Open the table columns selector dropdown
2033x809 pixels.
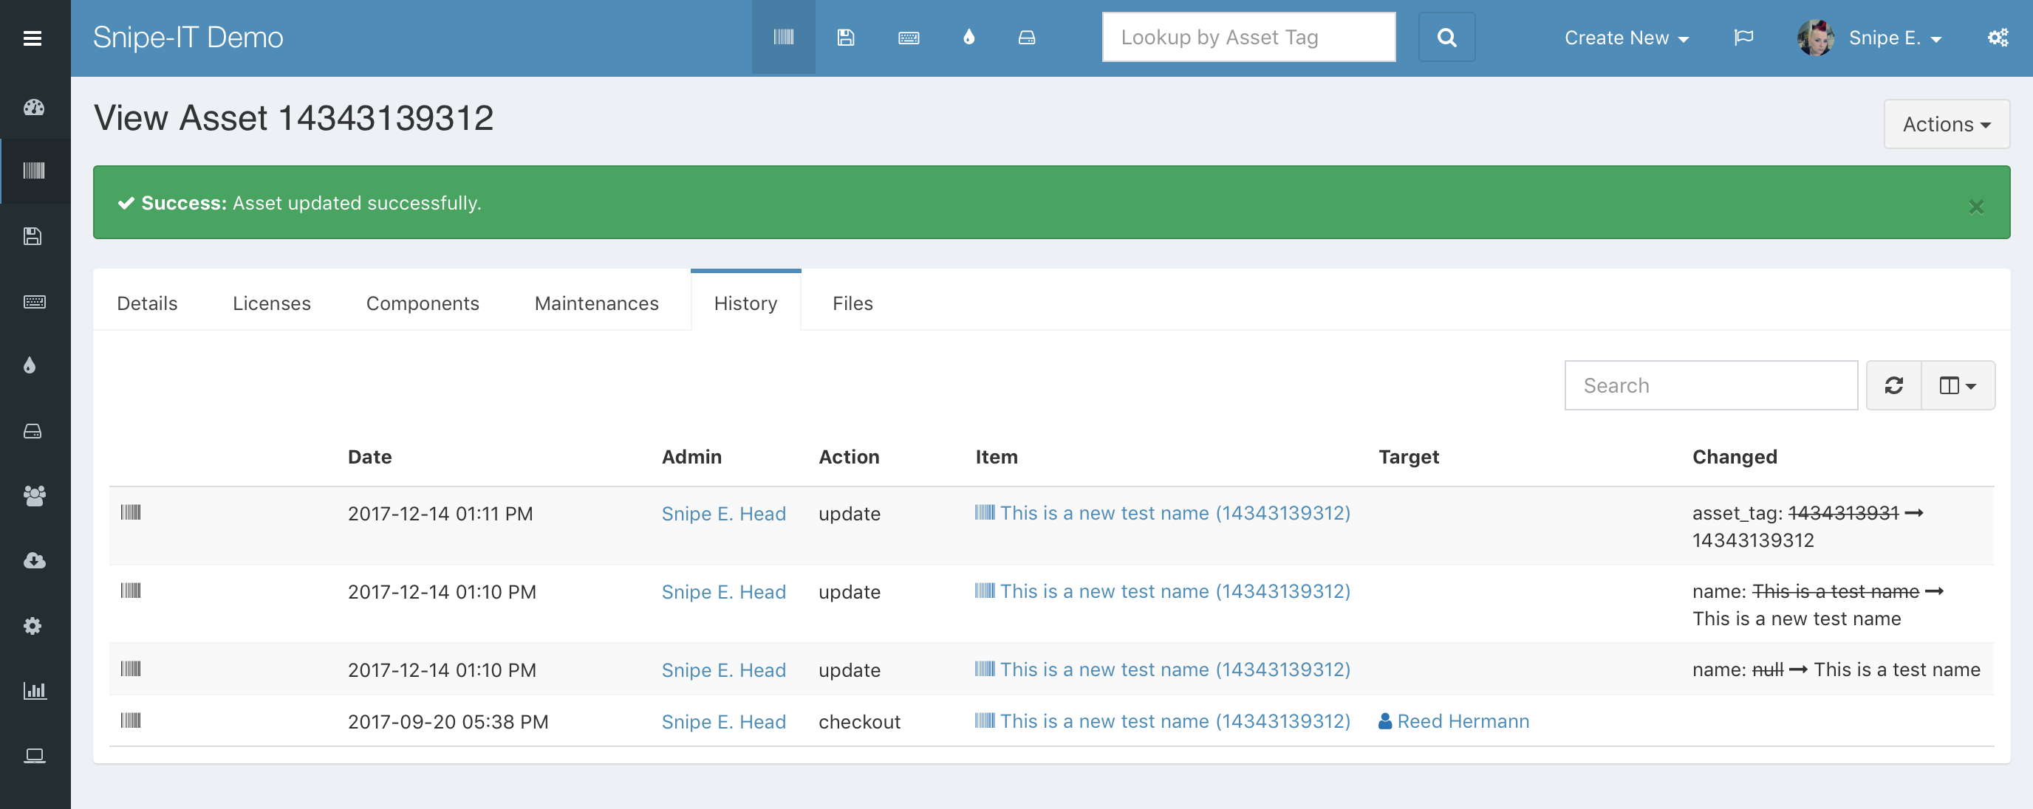pyautogui.click(x=1957, y=385)
